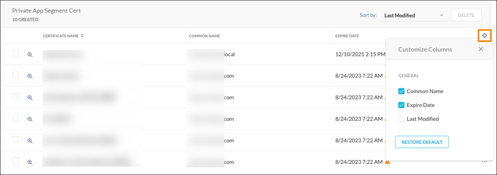Click the warning icon in the last row
The width and height of the screenshot is (497, 175).
click(x=387, y=162)
